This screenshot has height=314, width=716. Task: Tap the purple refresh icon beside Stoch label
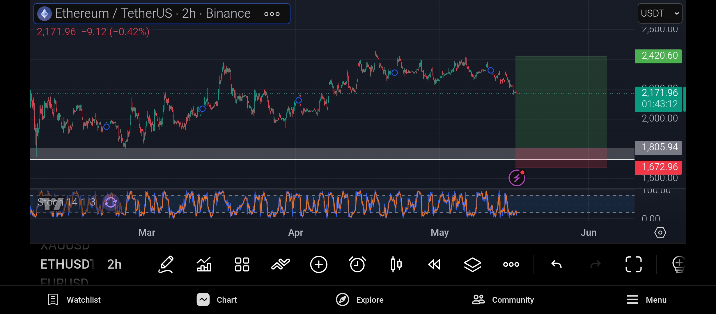coord(111,202)
